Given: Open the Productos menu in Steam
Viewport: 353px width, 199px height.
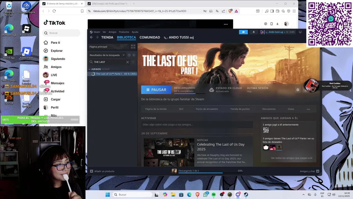Looking at the screenshot, I should click(124, 32).
